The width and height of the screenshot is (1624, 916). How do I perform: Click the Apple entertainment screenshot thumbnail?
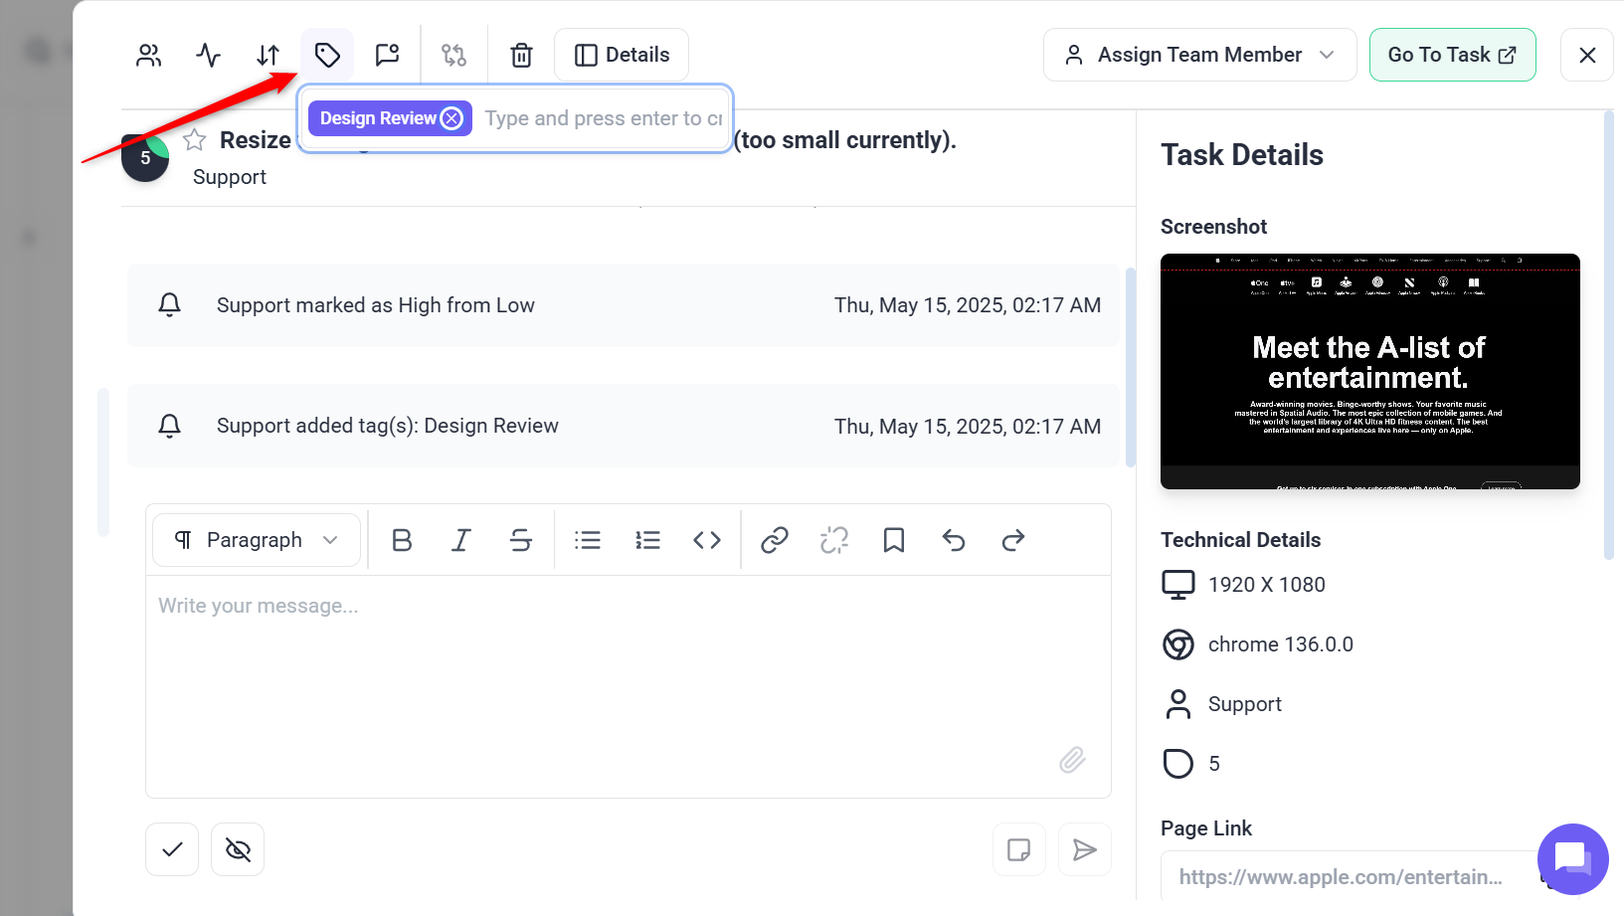pos(1369,371)
